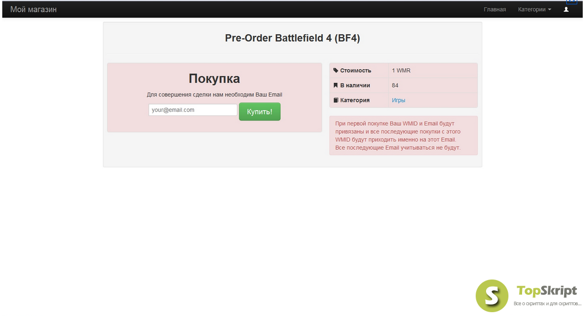Expand the Категории dropdown menu
The image size is (586, 316).
pos(535,9)
